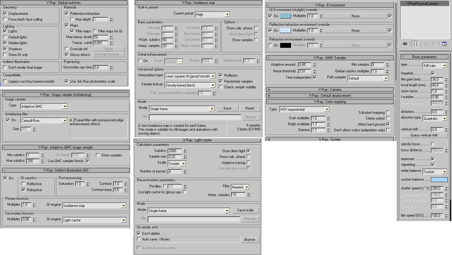452x255 pixels.
Task: Toggle the Time independent checkbox
Action: [315, 77]
